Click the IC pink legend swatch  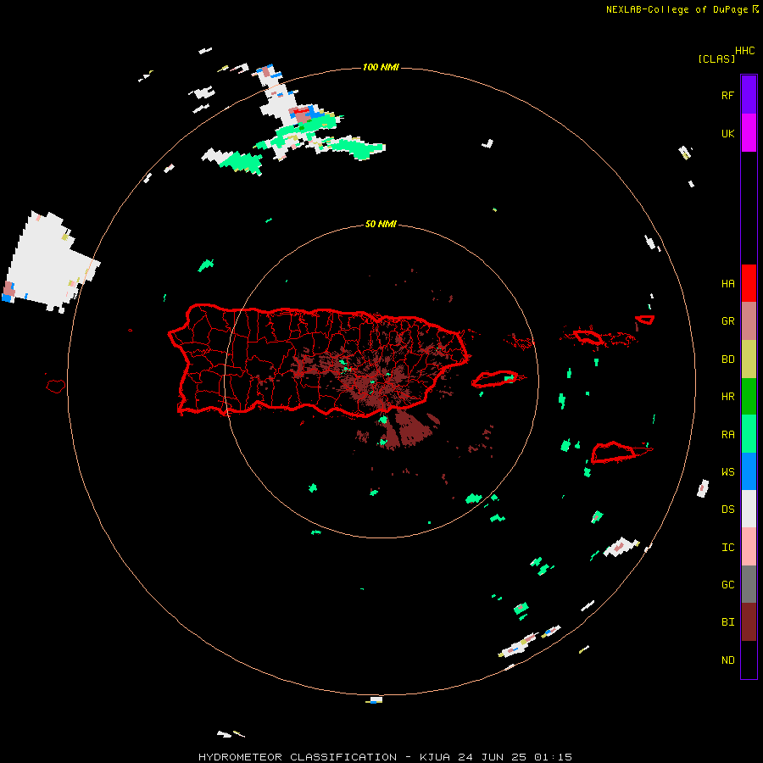(749, 547)
